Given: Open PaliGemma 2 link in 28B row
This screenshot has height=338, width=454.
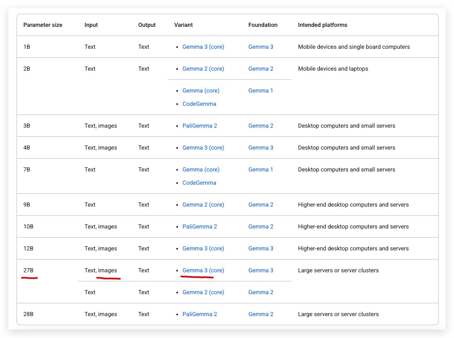Looking at the screenshot, I should pos(199,314).
